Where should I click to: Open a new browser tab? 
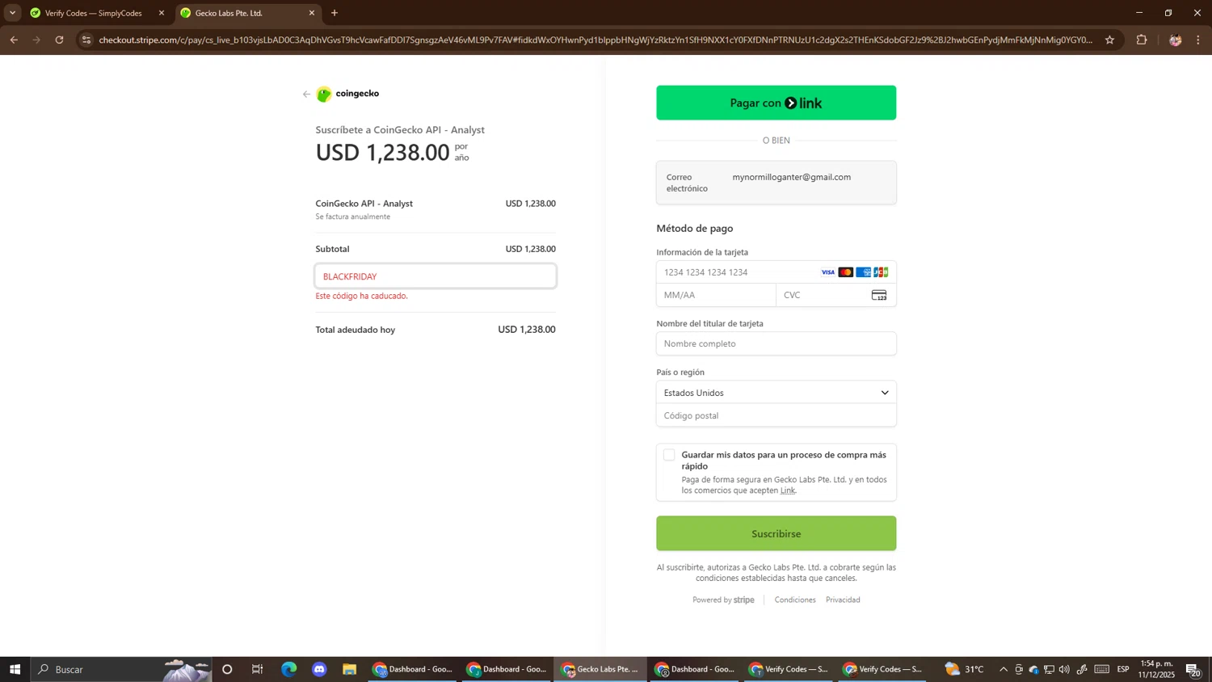tap(335, 13)
